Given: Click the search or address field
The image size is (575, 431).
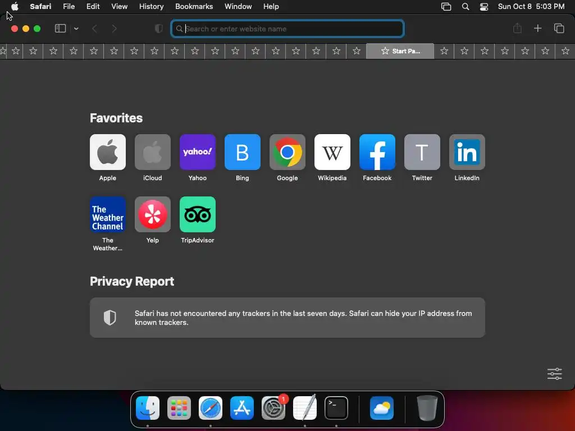Looking at the screenshot, I should click(x=287, y=29).
